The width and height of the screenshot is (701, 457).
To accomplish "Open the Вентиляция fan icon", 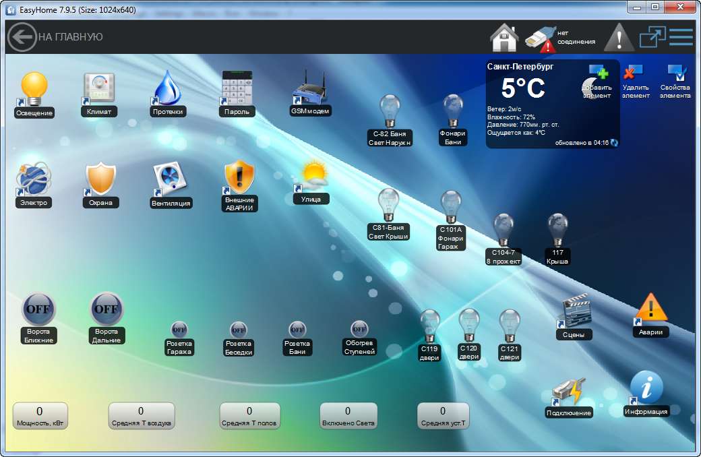I will pos(169,179).
